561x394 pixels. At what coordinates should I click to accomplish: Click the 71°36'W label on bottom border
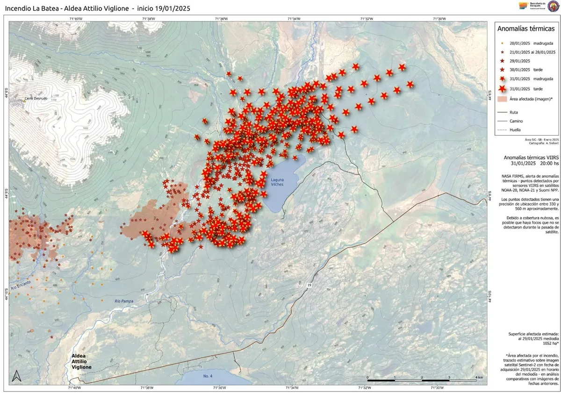[x=220, y=387]
